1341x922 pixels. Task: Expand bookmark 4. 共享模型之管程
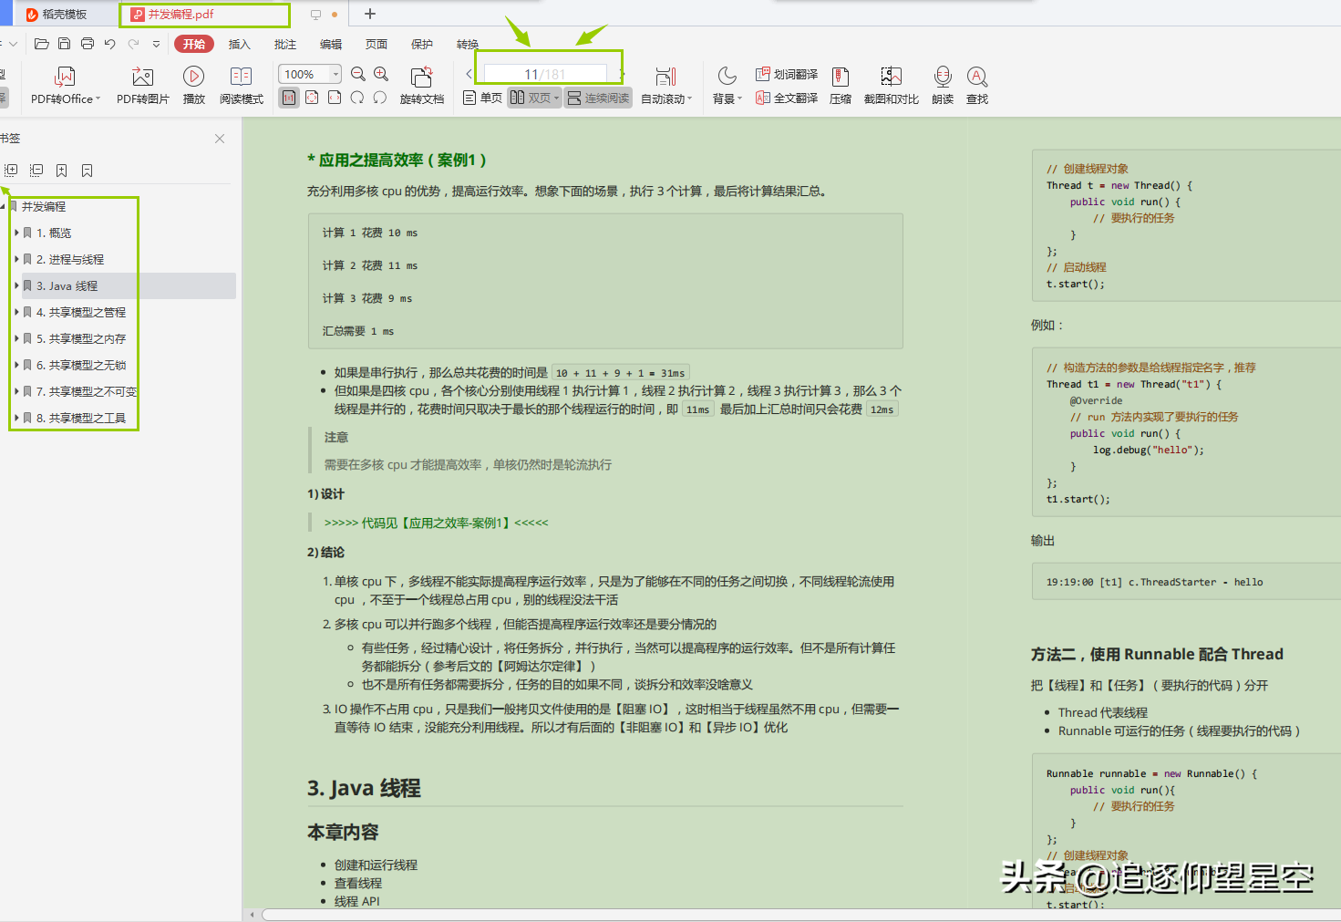(17, 313)
